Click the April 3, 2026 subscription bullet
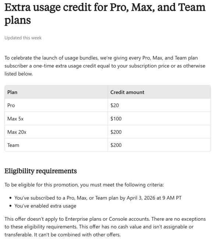Image resolution: width=217 pixels, height=242 pixels. 98,198
